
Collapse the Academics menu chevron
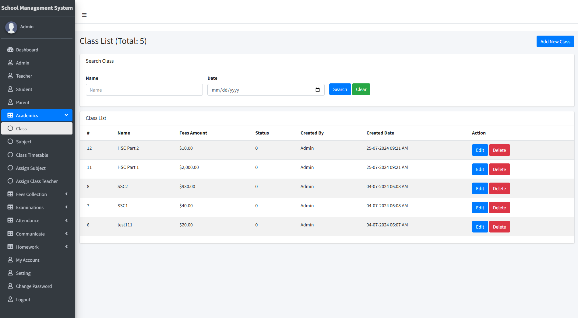[x=66, y=115]
